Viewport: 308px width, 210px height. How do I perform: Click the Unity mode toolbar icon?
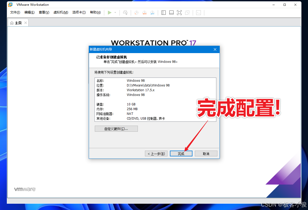click(187, 13)
